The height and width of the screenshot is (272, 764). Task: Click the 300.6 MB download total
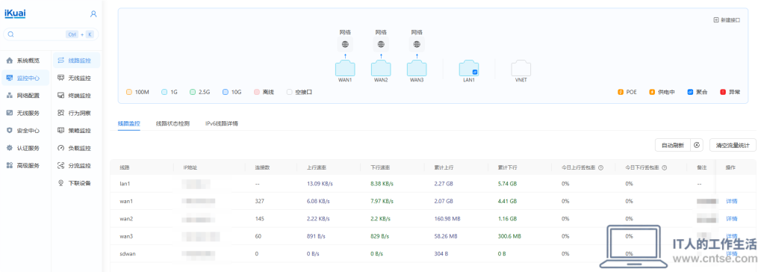509,236
